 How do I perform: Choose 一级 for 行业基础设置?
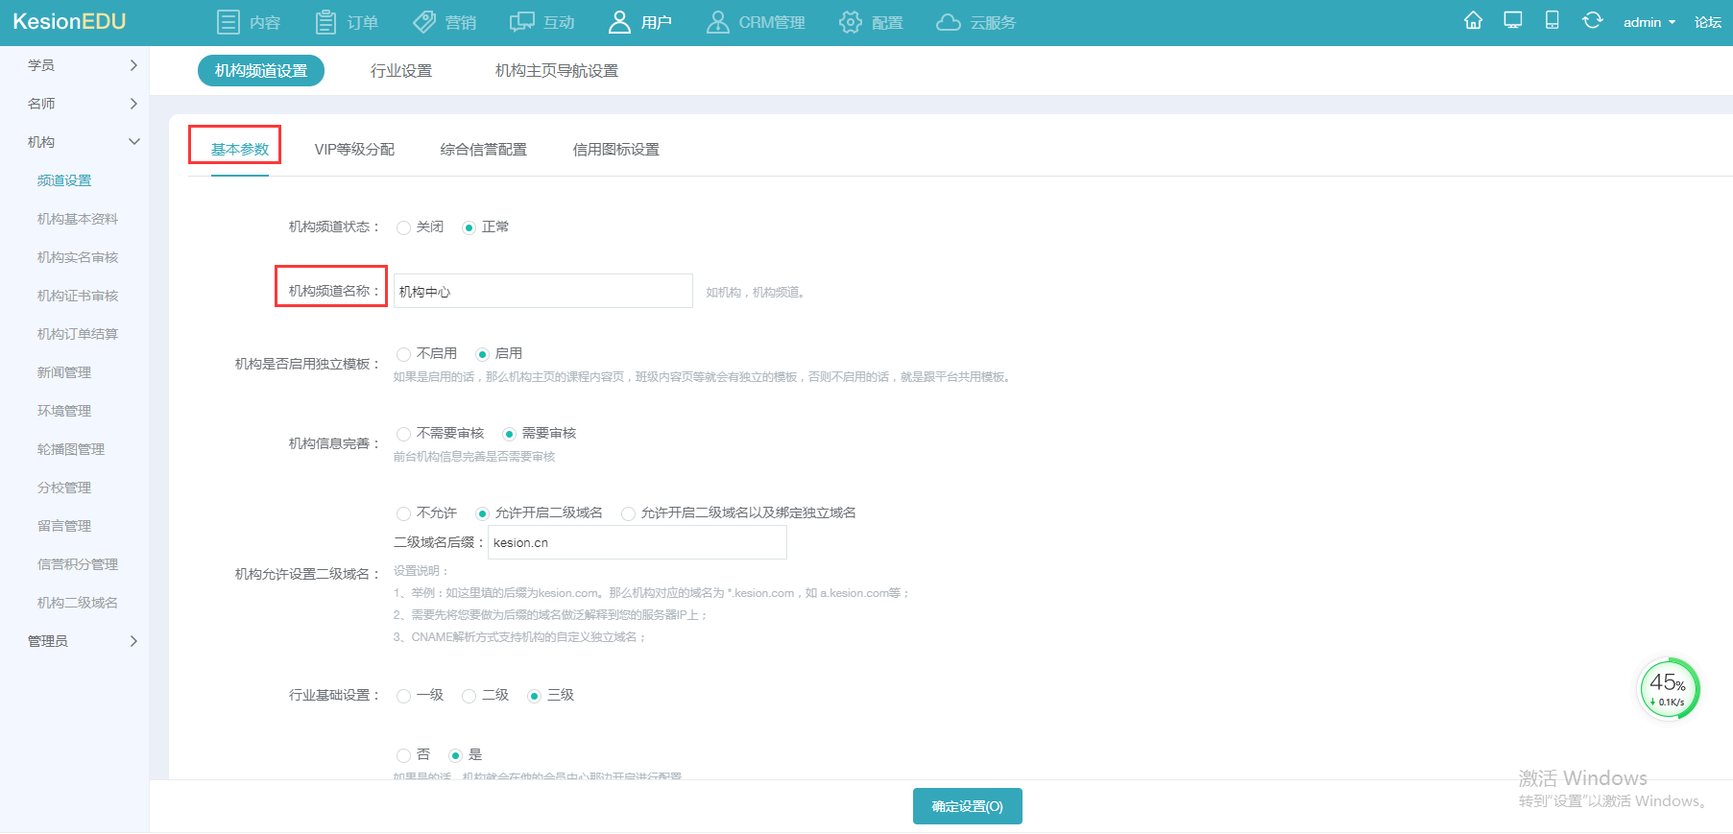tap(404, 696)
